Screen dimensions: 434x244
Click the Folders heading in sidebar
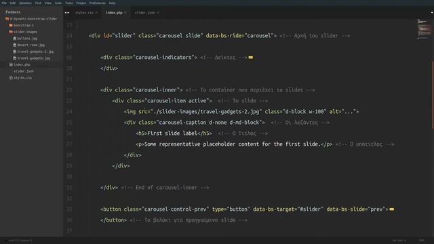point(13,12)
